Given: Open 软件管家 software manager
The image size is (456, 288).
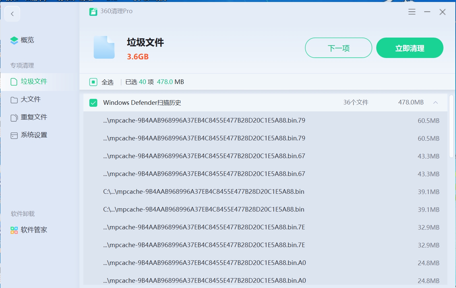Looking at the screenshot, I should click(34, 230).
